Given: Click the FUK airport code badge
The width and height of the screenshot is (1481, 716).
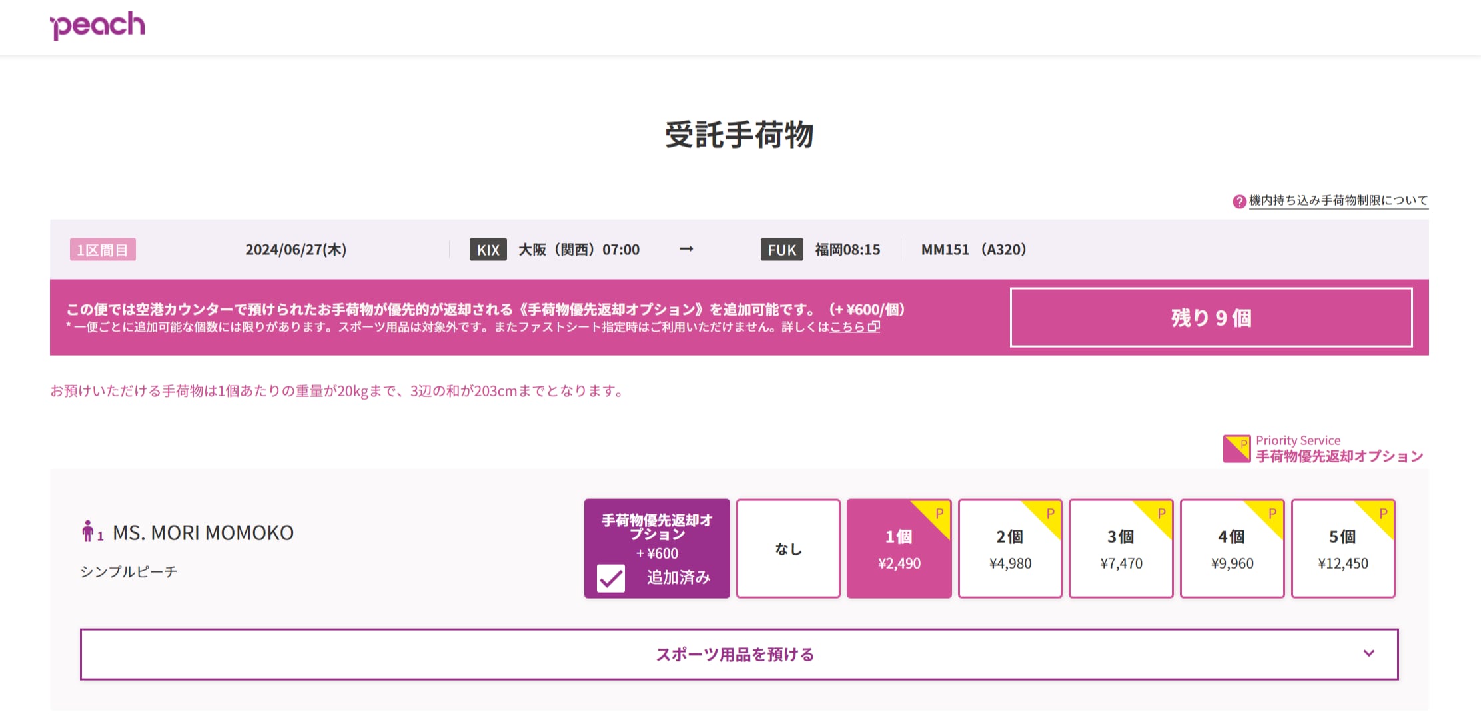Looking at the screenshot, I should click(781, 250).
